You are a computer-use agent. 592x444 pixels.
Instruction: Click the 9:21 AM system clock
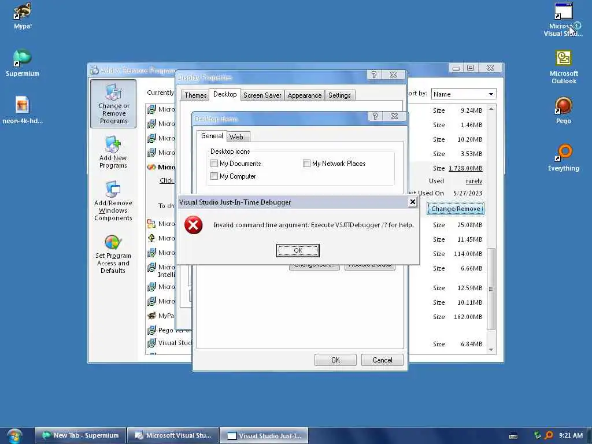[571, 435]
